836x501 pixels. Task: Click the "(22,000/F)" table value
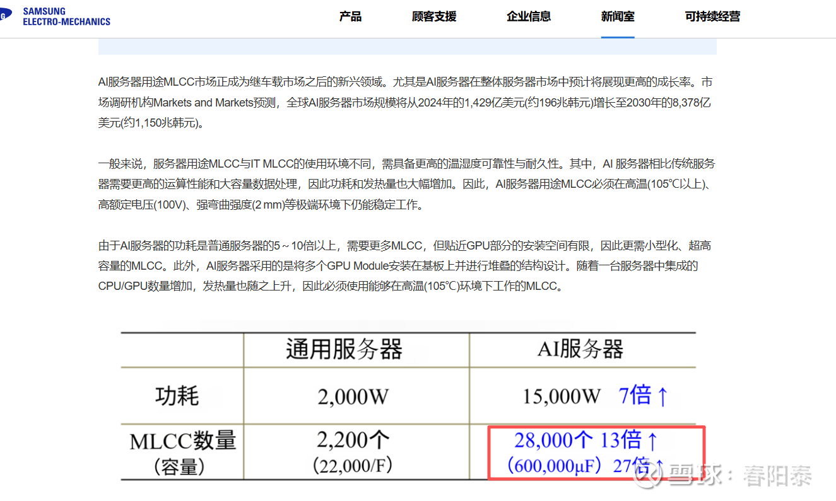click(x=353, y=466)
